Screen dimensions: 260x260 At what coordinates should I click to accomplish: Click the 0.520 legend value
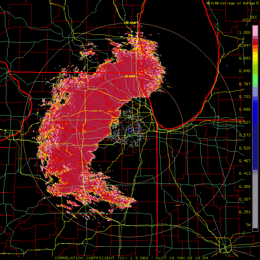245,148
